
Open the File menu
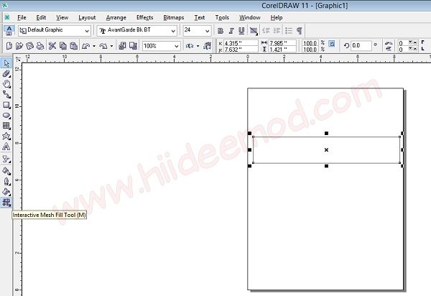click(x=22, y=17)
